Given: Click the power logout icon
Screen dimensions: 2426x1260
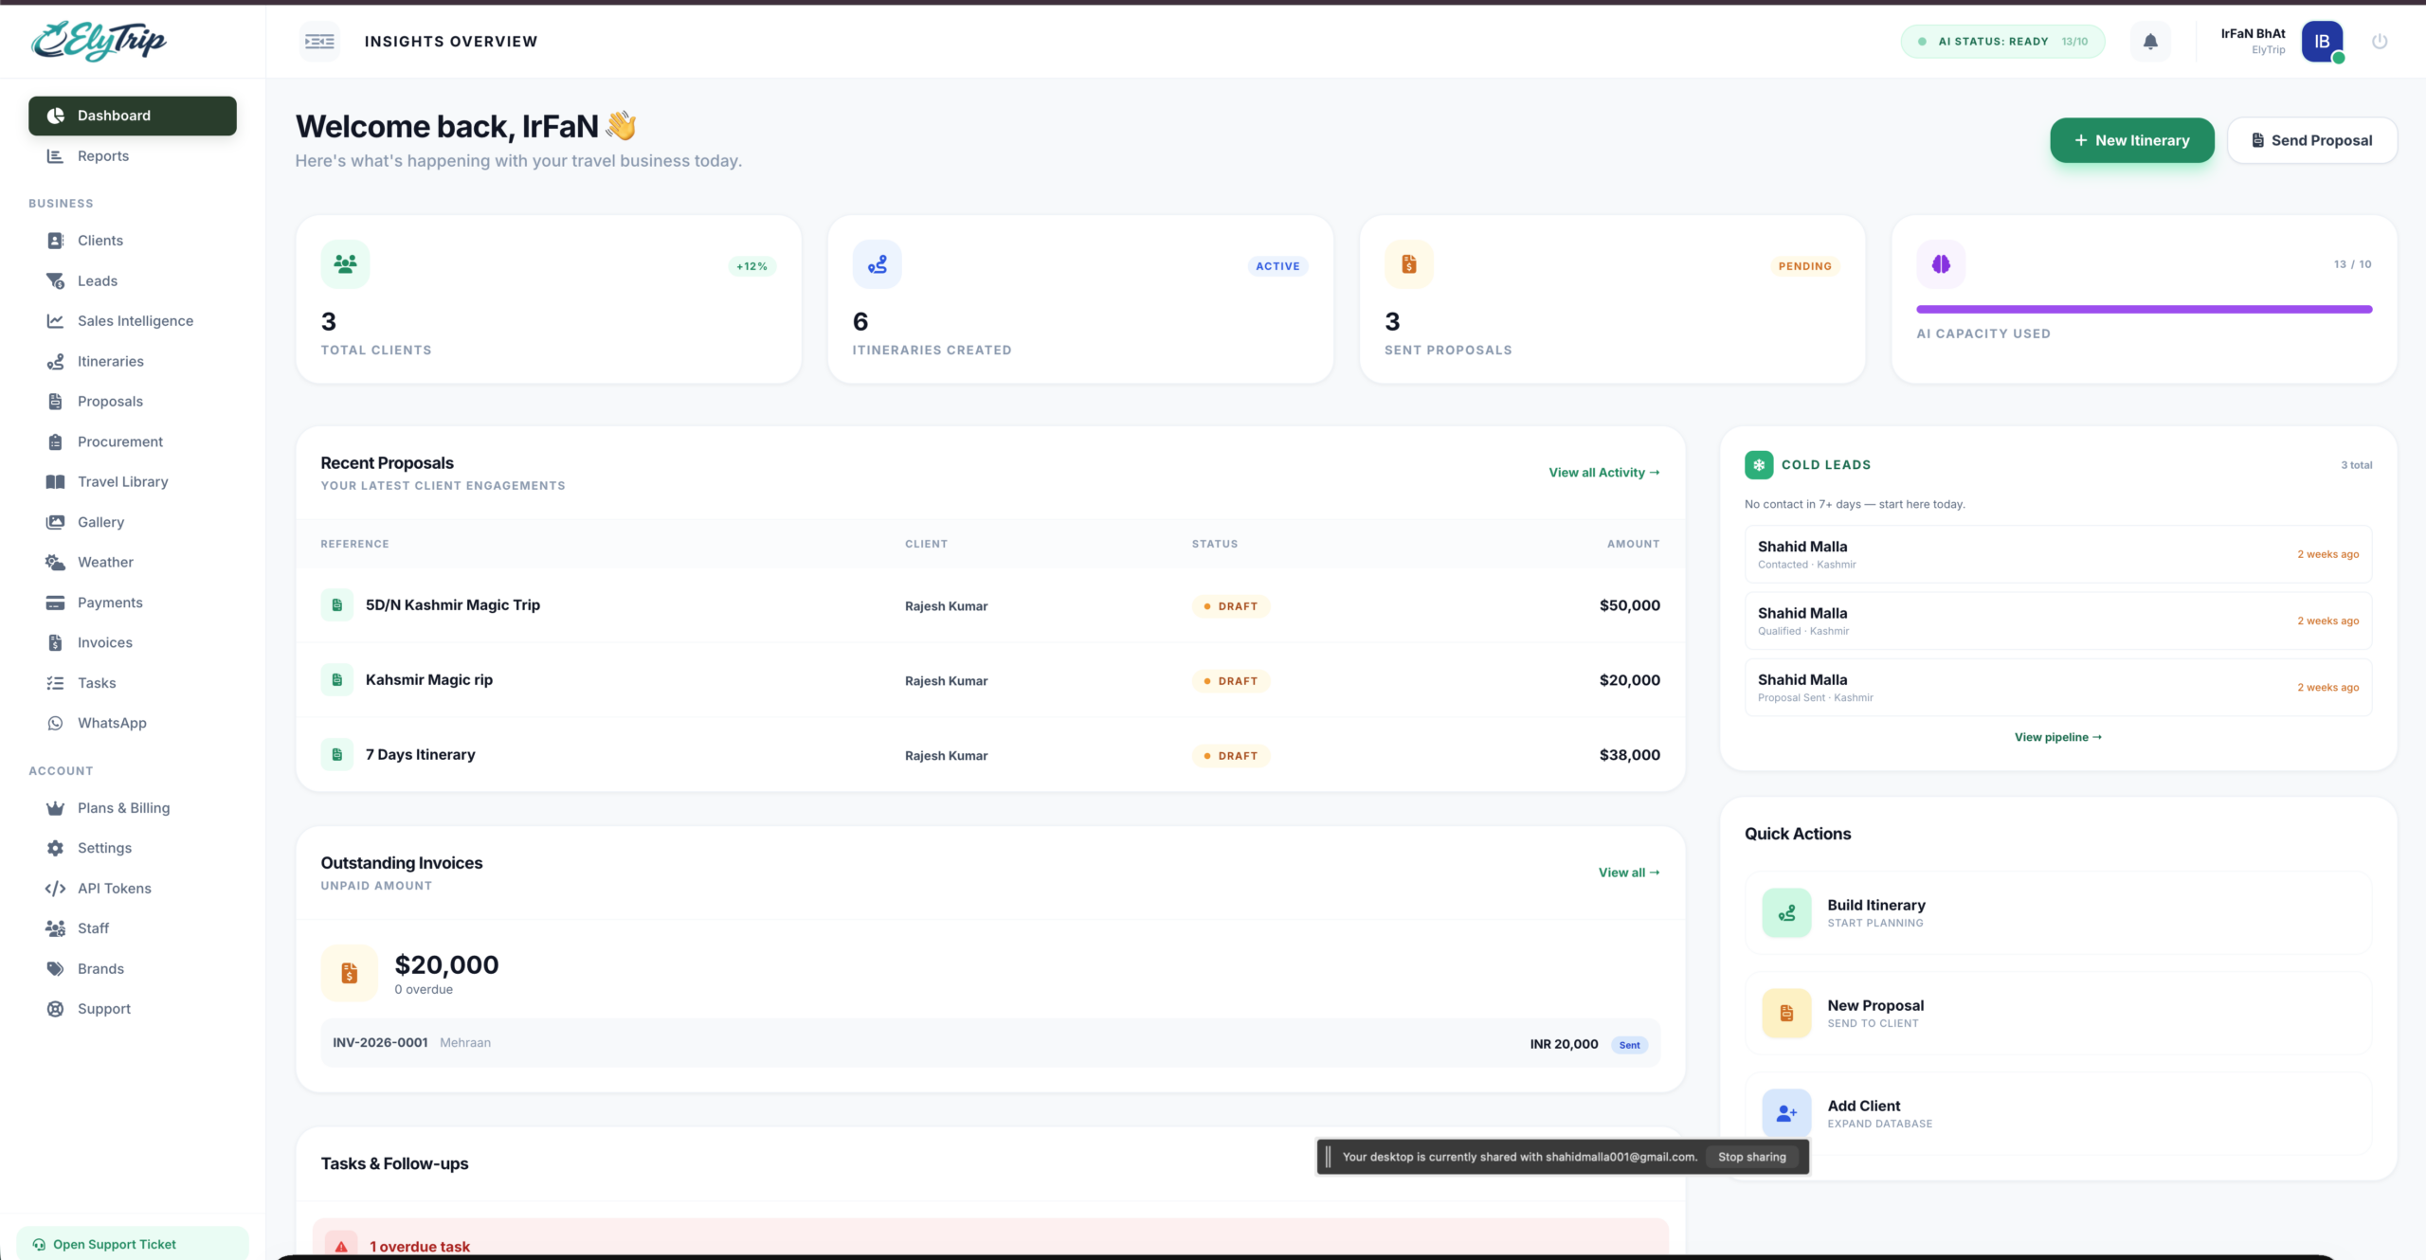Looking at the screenshot, I should point(2380,42).
